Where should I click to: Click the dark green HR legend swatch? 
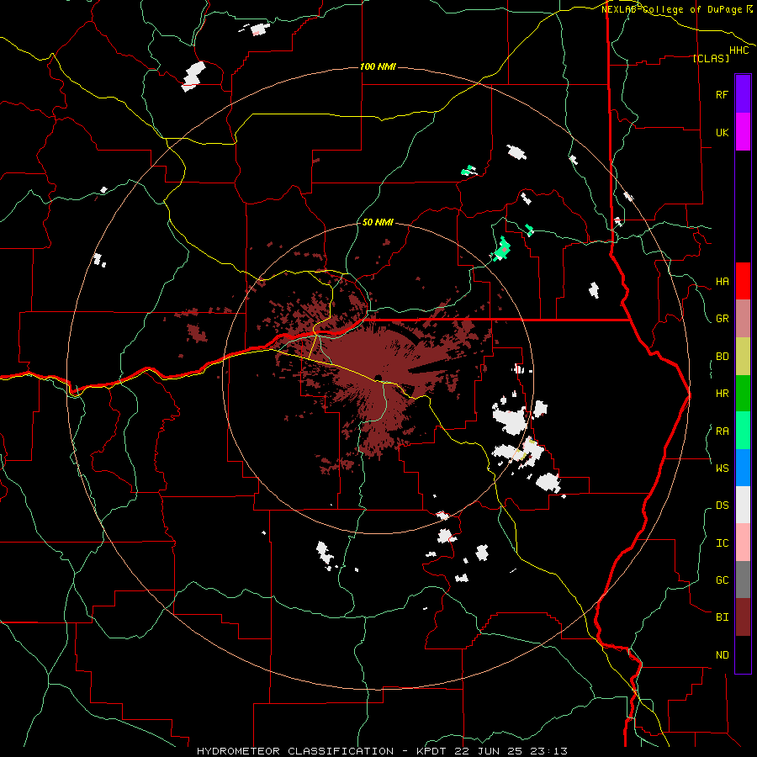coord(743,393)
